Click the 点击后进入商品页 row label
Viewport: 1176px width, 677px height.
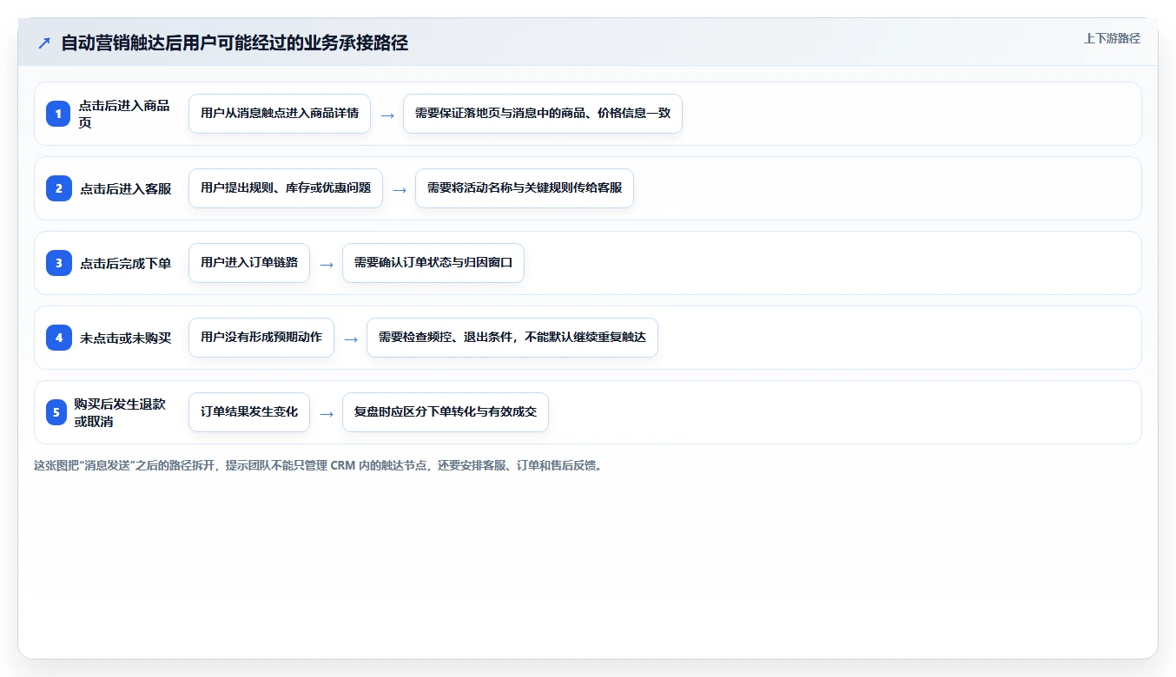click(123, 114)
